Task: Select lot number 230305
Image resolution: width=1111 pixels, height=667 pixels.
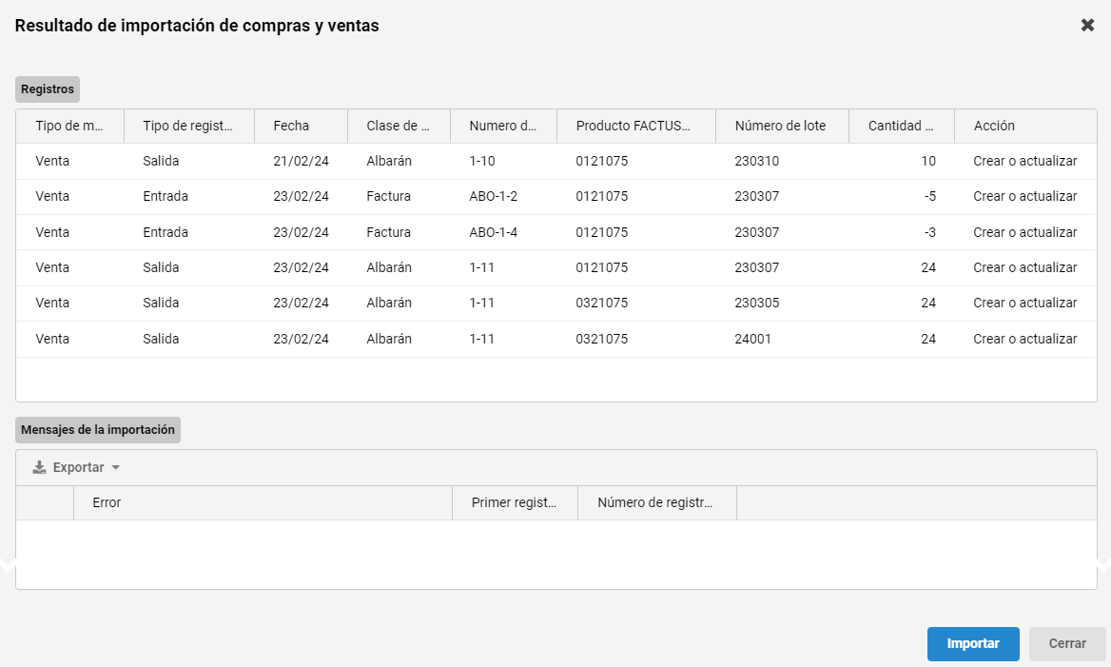Action: point(757,304)
